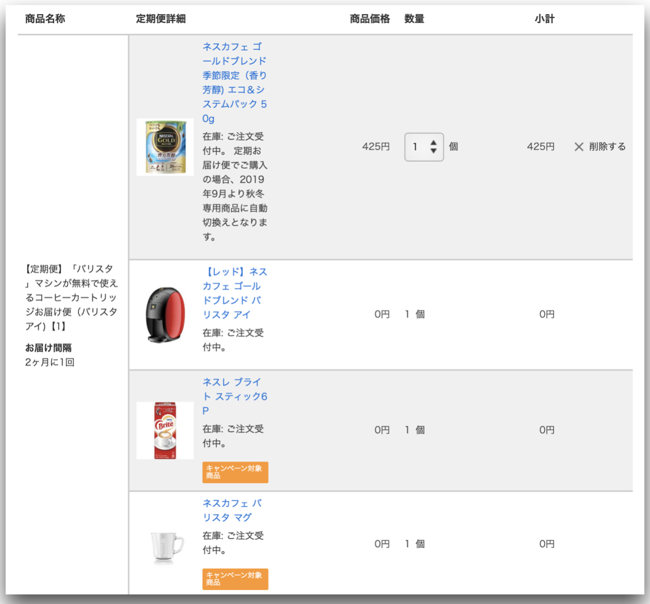Click the 【定期便】「バリスタ」マシン subscription name text
Viewport: 650px width, 604px height.
pos(72,297)
